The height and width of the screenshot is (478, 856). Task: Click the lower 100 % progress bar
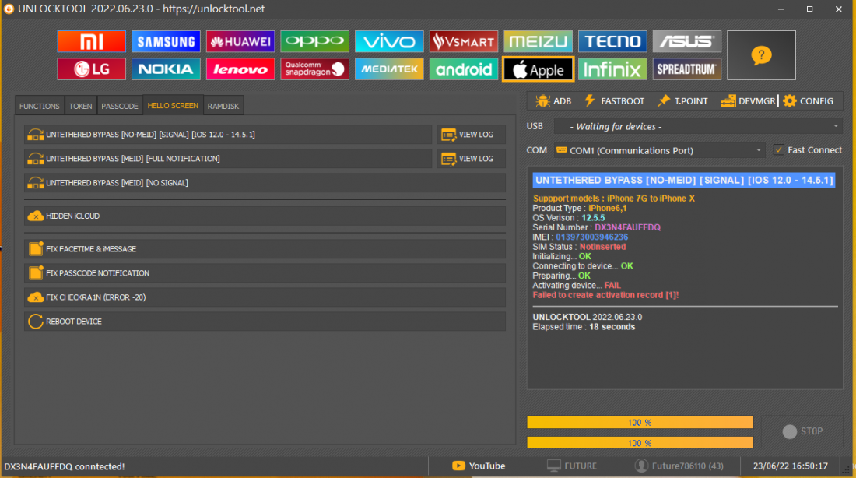(x=640, y=443)
